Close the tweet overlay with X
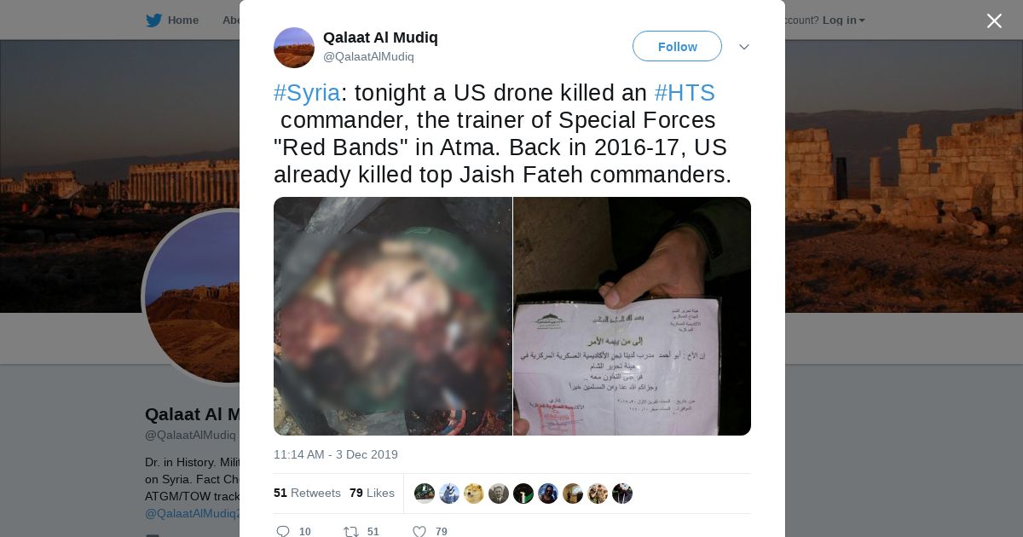Image resolution: width=1023 pixels, height=537 pixels. (x=994, y=20)
